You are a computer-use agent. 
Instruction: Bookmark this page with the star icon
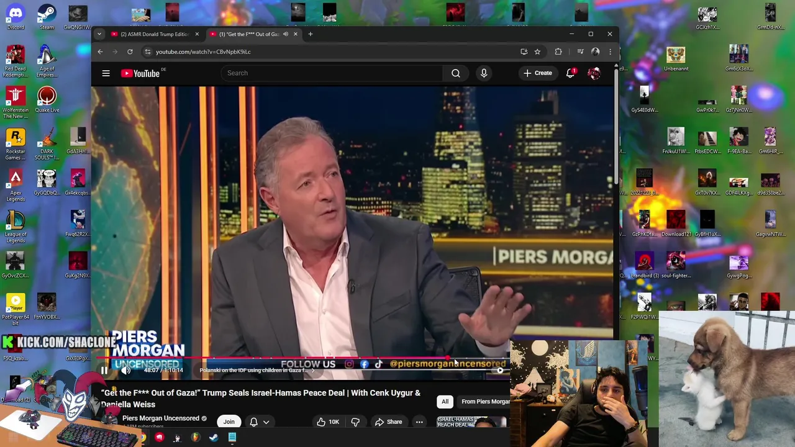point(537,52)
